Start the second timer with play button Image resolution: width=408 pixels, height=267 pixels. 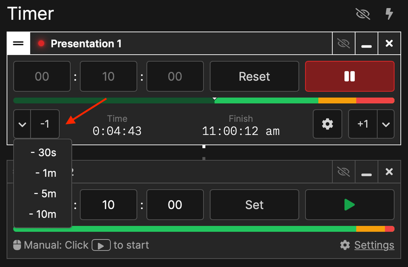pos(350,205)
